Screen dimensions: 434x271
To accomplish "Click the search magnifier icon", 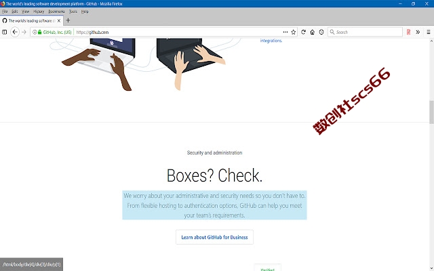I will (x=332, y=32).
